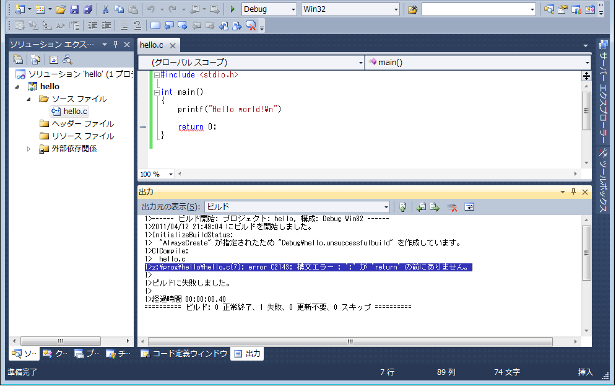Select the ソリューション 'hello' root node
This screenshot has width=616, height=386.
tap(74, 74)
